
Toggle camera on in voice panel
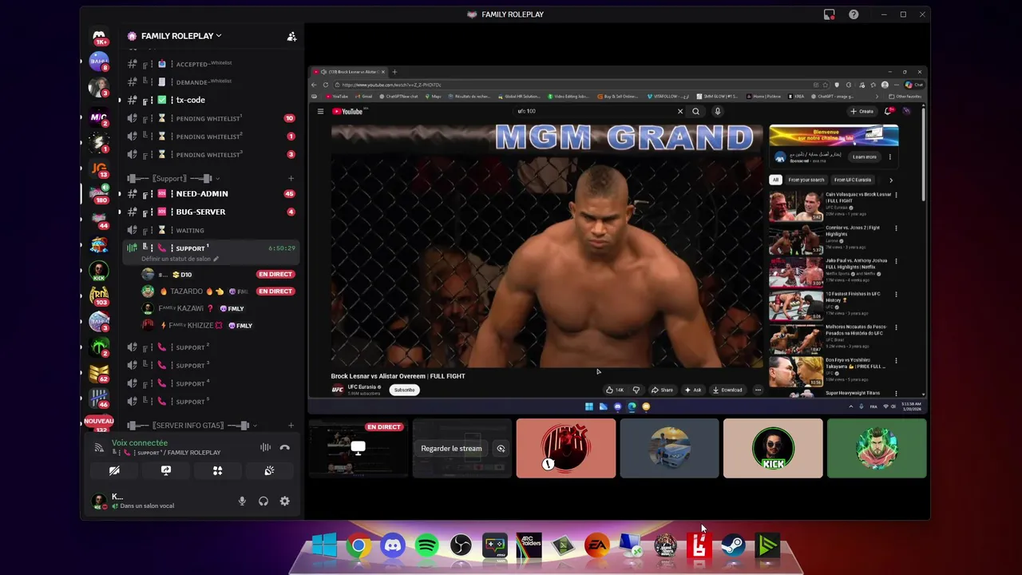(114, 470)
